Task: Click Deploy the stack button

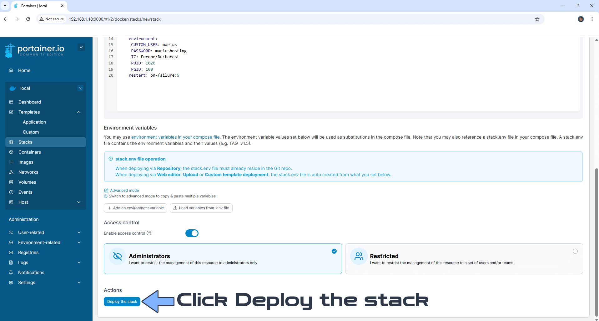Action: pos(122,302)
